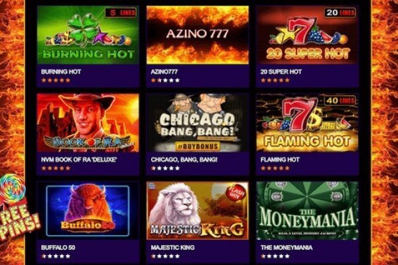Click the FLAMING HOT title link
Screen dimensions: 398x265
click(x=280, y=160)
